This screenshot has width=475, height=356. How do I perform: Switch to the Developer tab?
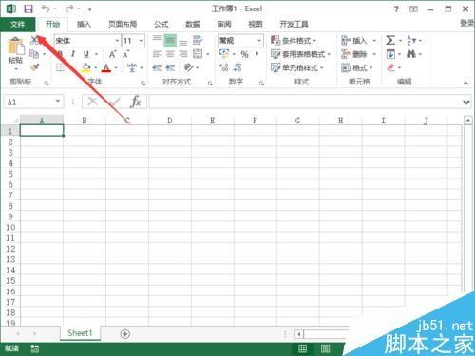pos(294,24)
